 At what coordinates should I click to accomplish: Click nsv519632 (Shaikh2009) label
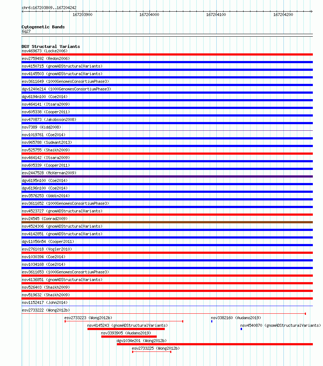(x=46, y=295)
